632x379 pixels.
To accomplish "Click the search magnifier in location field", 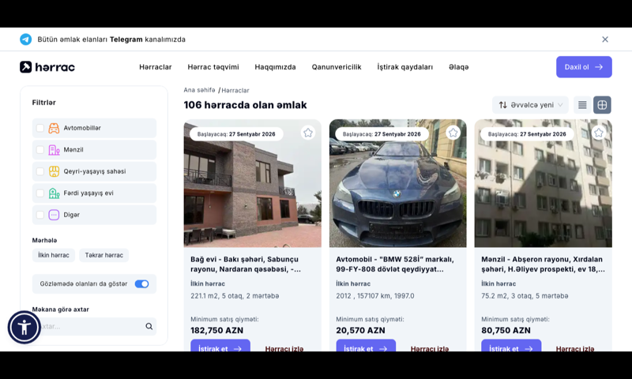I will click(149, 326).
